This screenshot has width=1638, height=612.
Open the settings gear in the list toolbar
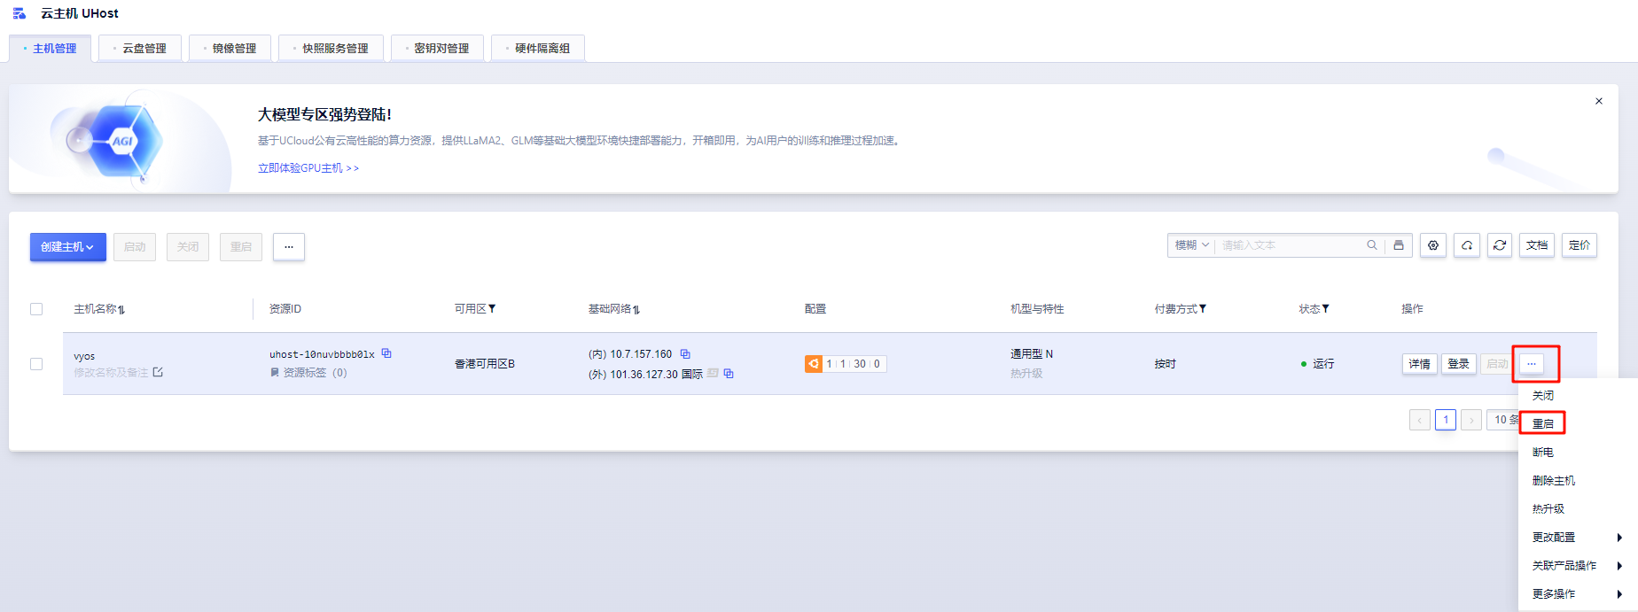[1433, 245]
